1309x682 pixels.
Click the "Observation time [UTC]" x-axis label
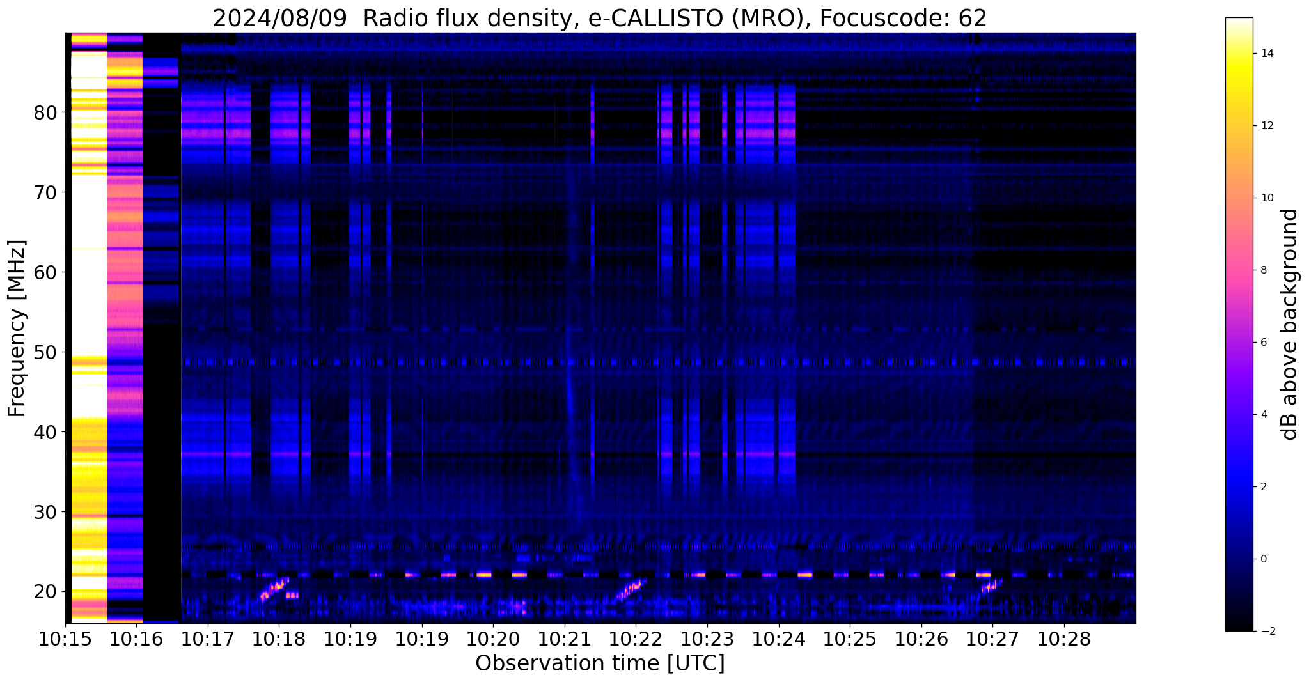(600, 663)
